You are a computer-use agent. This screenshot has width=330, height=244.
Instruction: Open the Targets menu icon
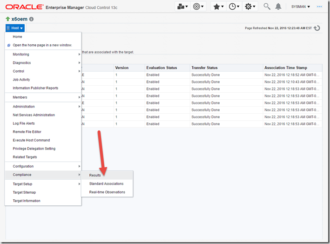[198, 7]
